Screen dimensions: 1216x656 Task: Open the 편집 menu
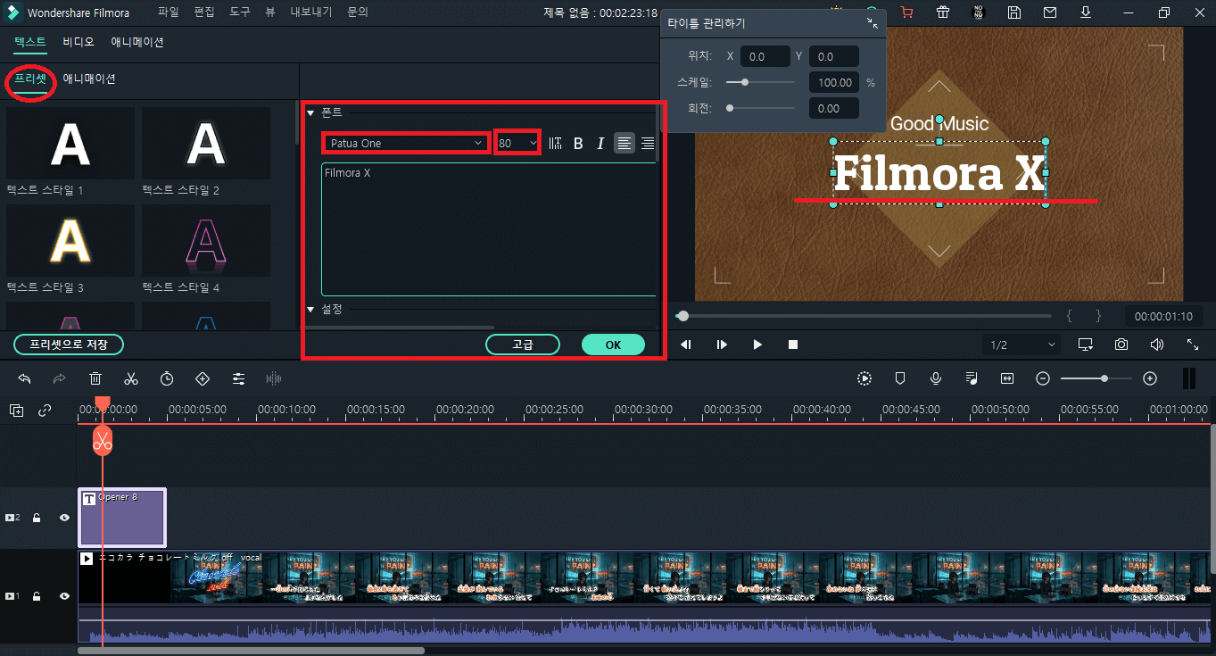click(x=204, y=12)
